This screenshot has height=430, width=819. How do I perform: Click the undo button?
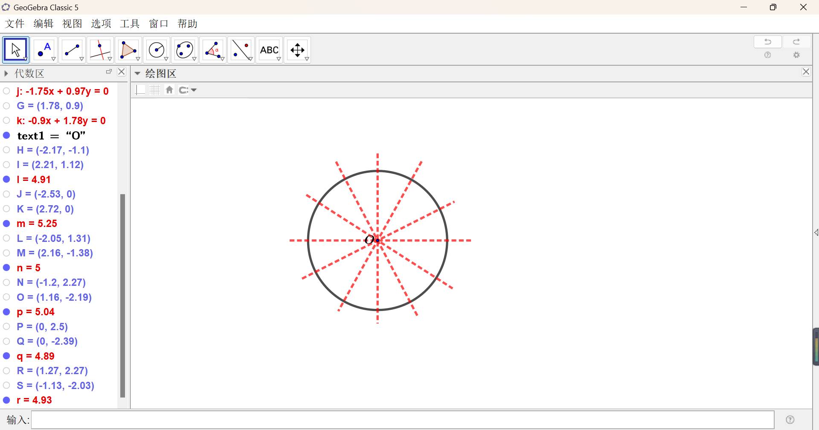pyautogui.click(x=767, y=42)
